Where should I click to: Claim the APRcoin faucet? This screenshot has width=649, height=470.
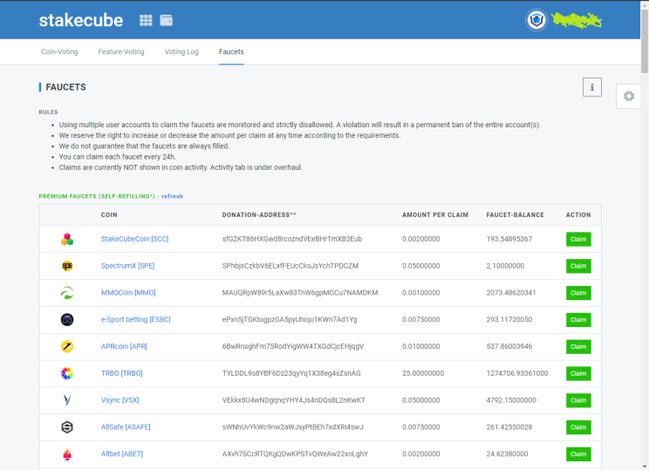pos(578,347)
